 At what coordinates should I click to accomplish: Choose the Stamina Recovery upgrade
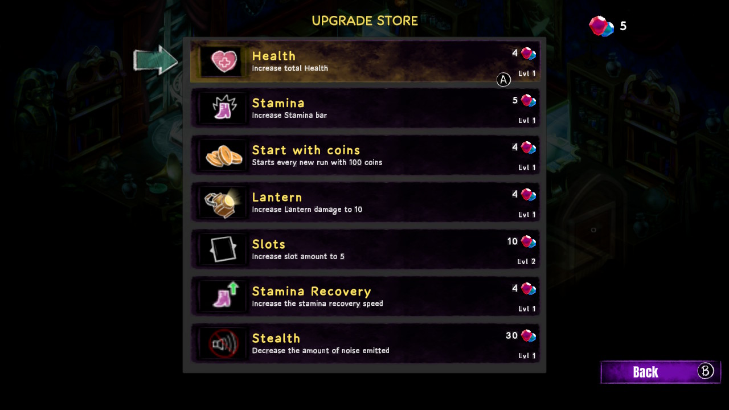point(364,296)
